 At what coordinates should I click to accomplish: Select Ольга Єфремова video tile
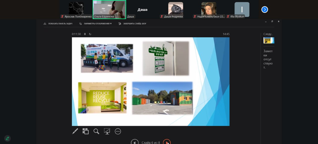click(109, 9)
